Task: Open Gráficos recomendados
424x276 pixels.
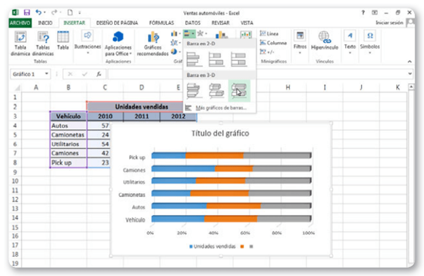Action: tap(153, 39)
